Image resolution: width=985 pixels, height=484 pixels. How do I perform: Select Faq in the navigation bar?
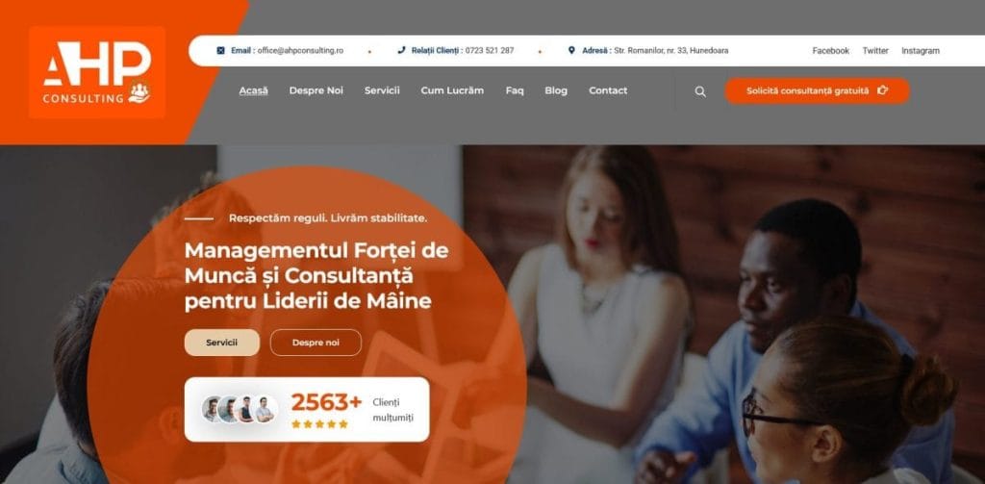click(x=515, y=90)
